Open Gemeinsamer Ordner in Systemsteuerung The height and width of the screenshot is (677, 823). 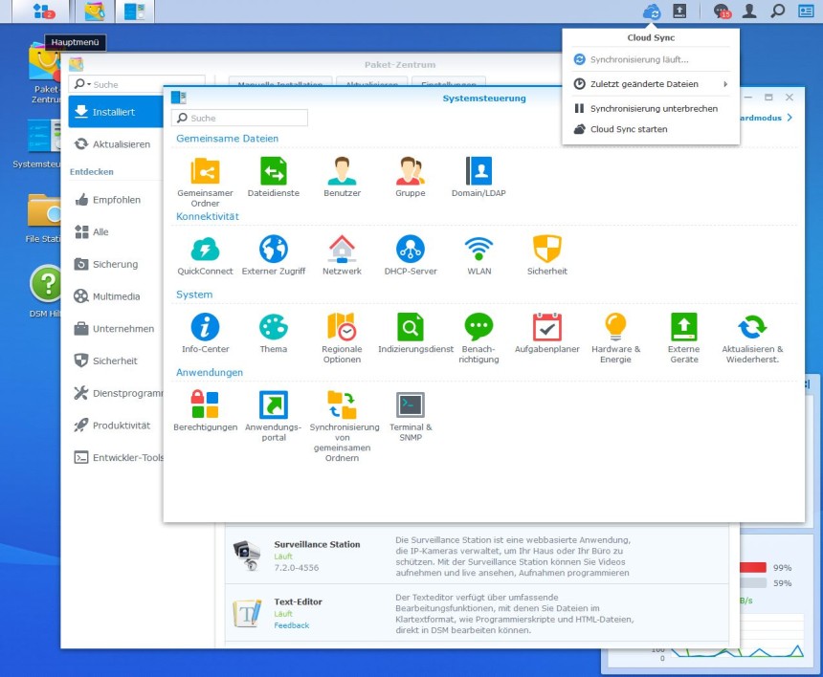point(205,172)
